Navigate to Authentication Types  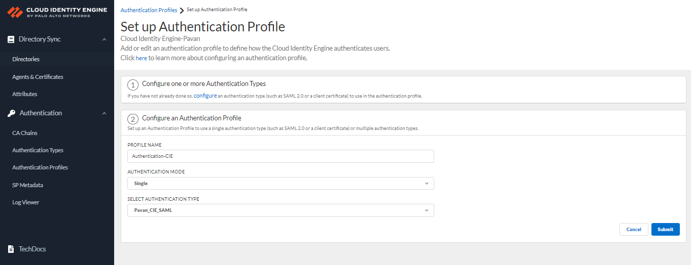click(x=38, y=150)
